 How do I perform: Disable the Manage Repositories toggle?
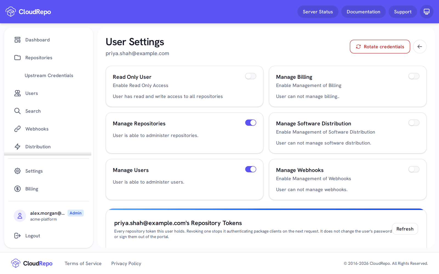coord(251,123)
